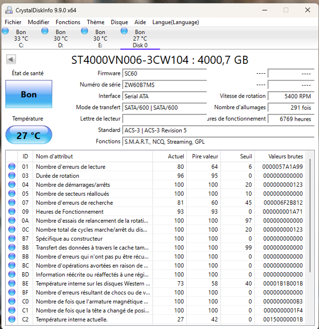Click the CrystalDiskInfo app icon in title bar
The width and height of the screenshot is (319, 329).
coord(9,10)
